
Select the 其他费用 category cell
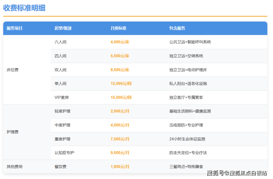[15, 167]
